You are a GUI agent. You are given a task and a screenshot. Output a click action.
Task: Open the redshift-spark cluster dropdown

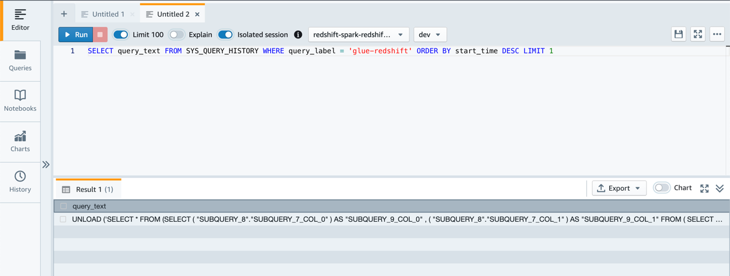point(359,34)
